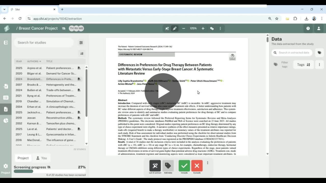This screenshot has width=326, height=183.
Task: Switch to the You tab
Action: point(41,158)
